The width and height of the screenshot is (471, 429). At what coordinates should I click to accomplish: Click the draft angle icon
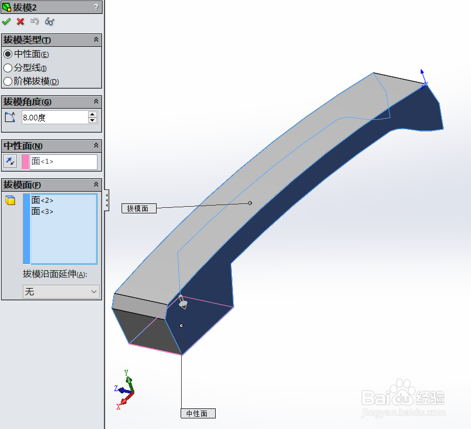[x=10, y=117]
